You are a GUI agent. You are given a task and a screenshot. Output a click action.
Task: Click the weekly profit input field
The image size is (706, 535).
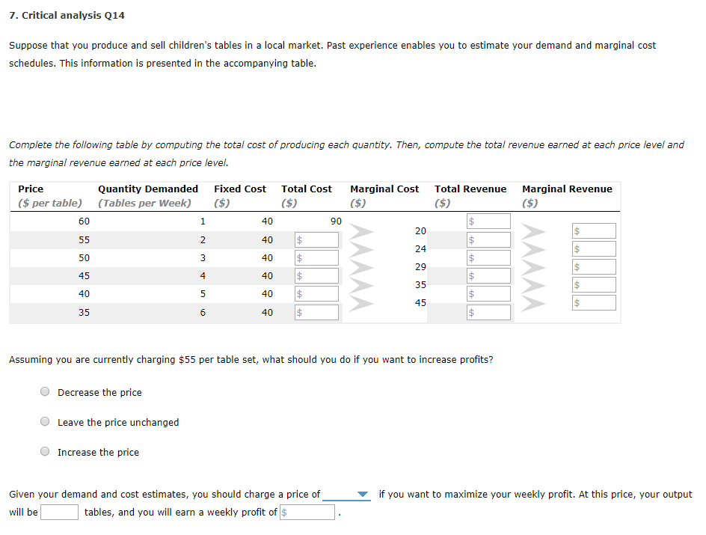click(307, 512)
